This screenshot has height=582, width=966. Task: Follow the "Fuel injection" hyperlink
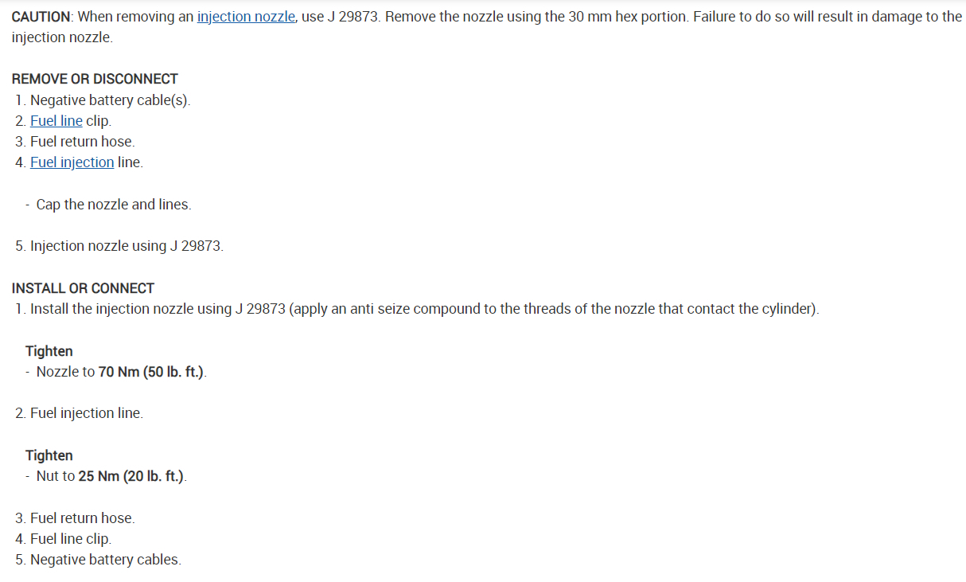pyautogui.click(x=72, y=162)
